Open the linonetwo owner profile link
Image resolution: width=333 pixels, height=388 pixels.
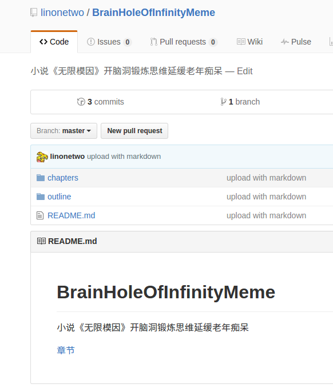coord(62,13)
